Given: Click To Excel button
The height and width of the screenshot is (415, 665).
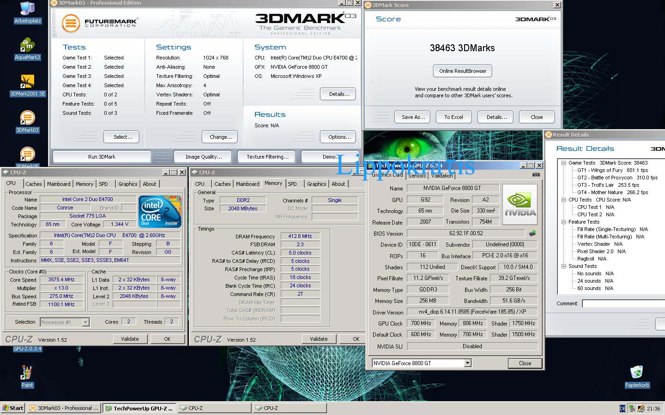Looking at the screenshot, I should [x=453, y=117].
